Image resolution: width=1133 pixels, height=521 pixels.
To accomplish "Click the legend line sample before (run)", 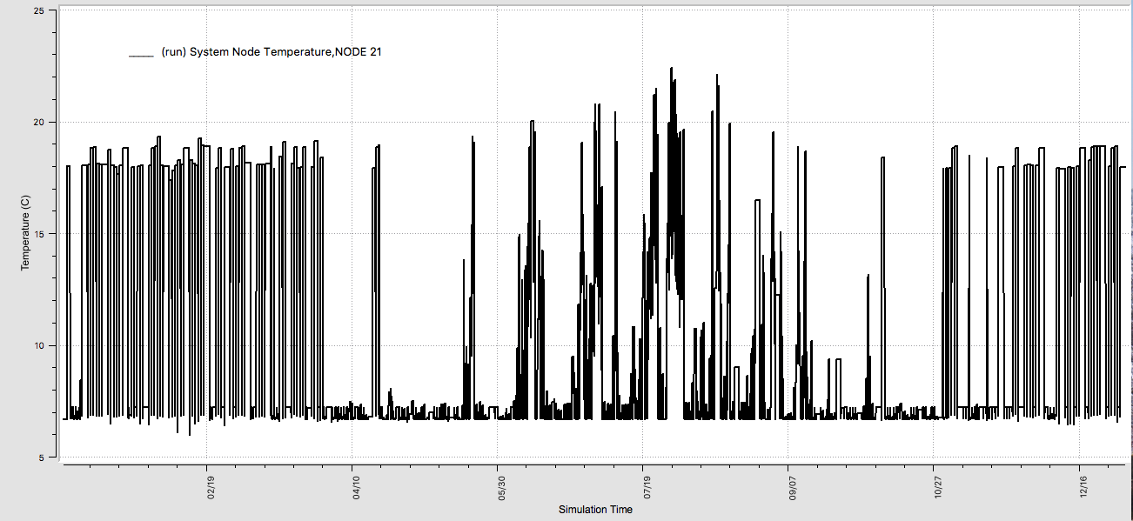I will coord(141,56).
